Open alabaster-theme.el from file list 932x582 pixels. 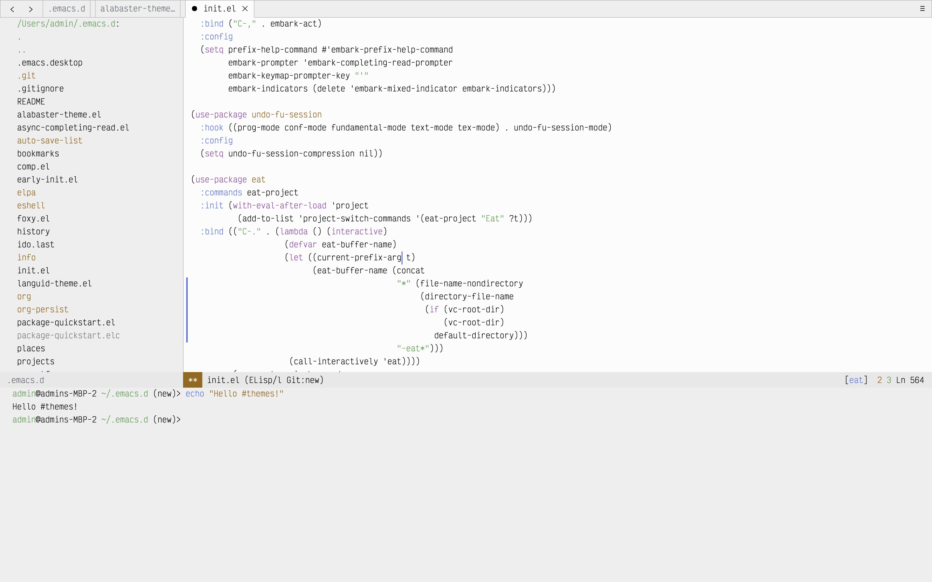click(x=59, y=115)
